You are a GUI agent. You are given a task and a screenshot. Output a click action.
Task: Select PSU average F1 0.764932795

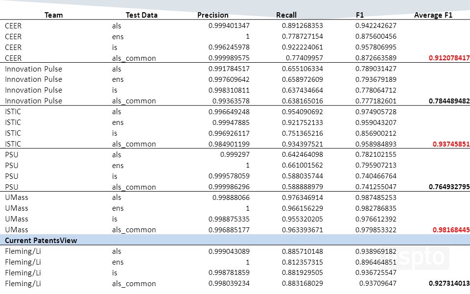point(449,187)
